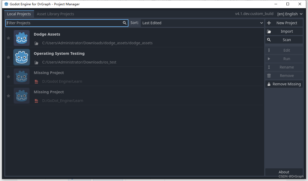
Task: Click Godot icon of D:/Godot Engine/Learn project
Action: pyautogui.click(x=22, y=76)
